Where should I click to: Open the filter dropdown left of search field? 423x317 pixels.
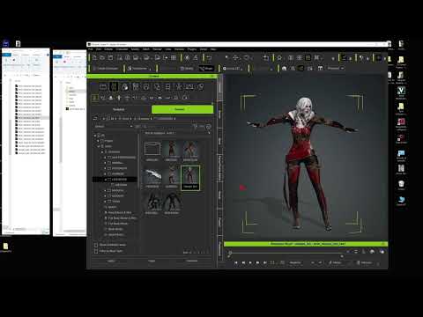(x=114, y=127)
